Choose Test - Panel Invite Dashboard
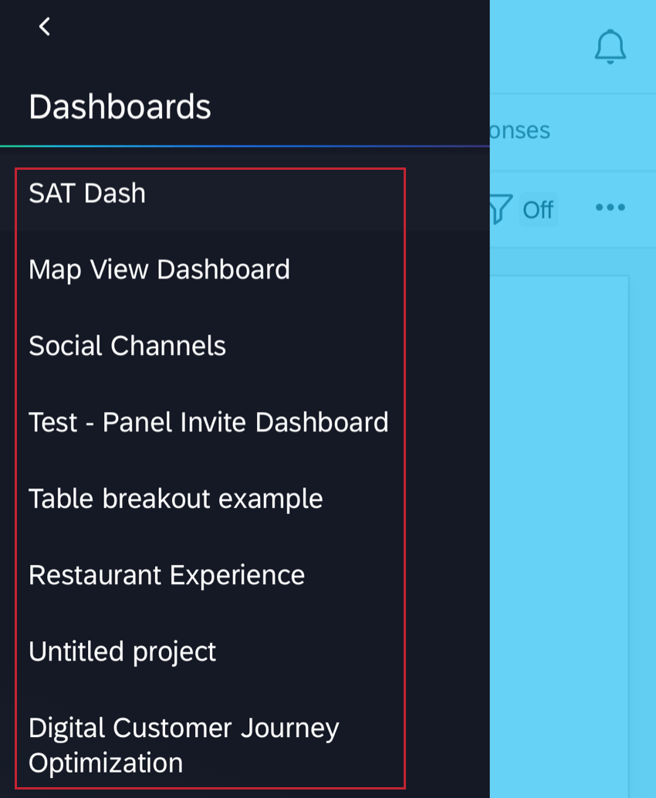 208,422
